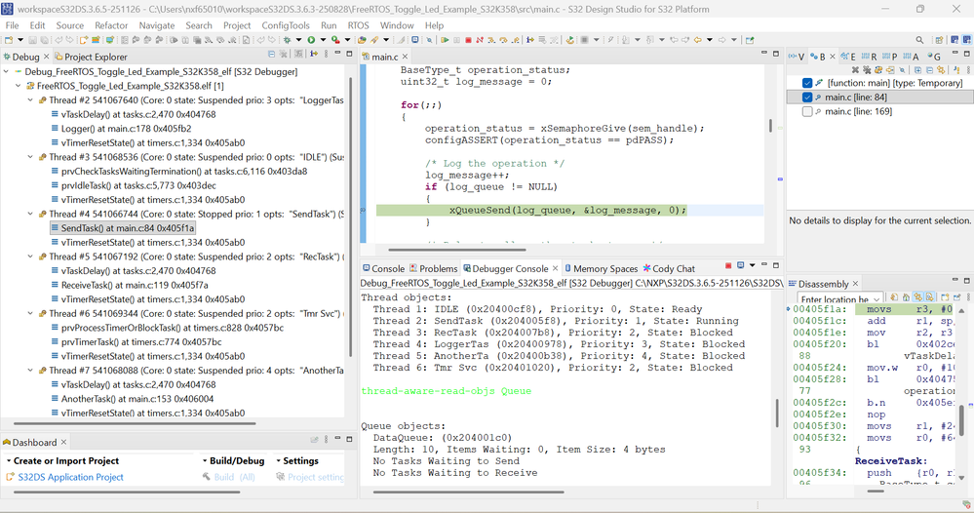This screenshot has width=974, height=513.
Task: Toggle the function main temporary breakpoint checkbox
Action: pyautogui.click(x=807, y=83)
